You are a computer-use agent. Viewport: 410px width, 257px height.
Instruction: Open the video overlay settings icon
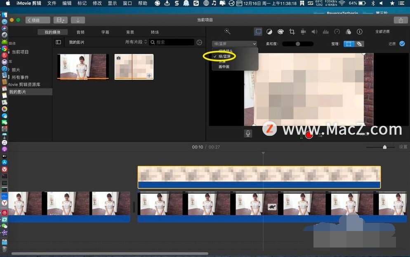pos(258,32)
